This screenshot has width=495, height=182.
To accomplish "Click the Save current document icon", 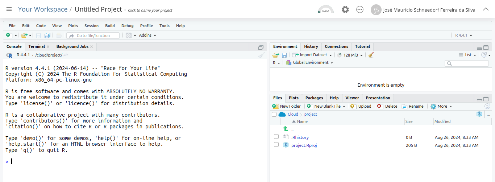I will (x=38, y=36).
